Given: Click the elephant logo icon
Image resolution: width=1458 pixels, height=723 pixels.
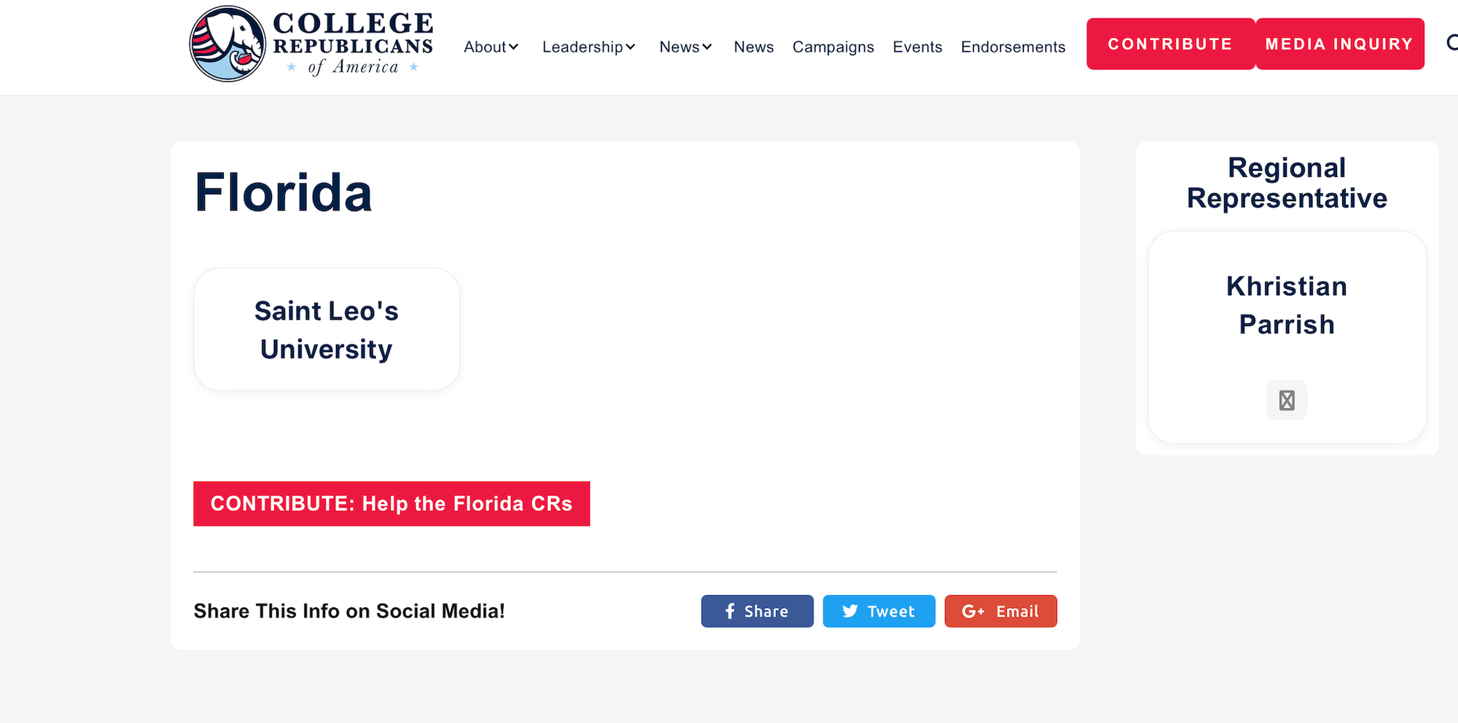Looking at the screenshot, I should (x=227, y=44).
